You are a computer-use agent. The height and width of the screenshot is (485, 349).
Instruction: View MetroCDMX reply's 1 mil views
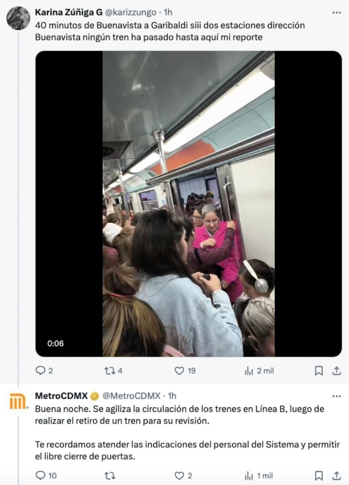(x=259, y=476)
